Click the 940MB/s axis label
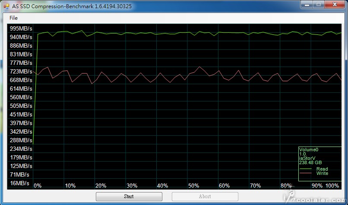The height and width of the screenshot is (205, 348). (21, 37)
